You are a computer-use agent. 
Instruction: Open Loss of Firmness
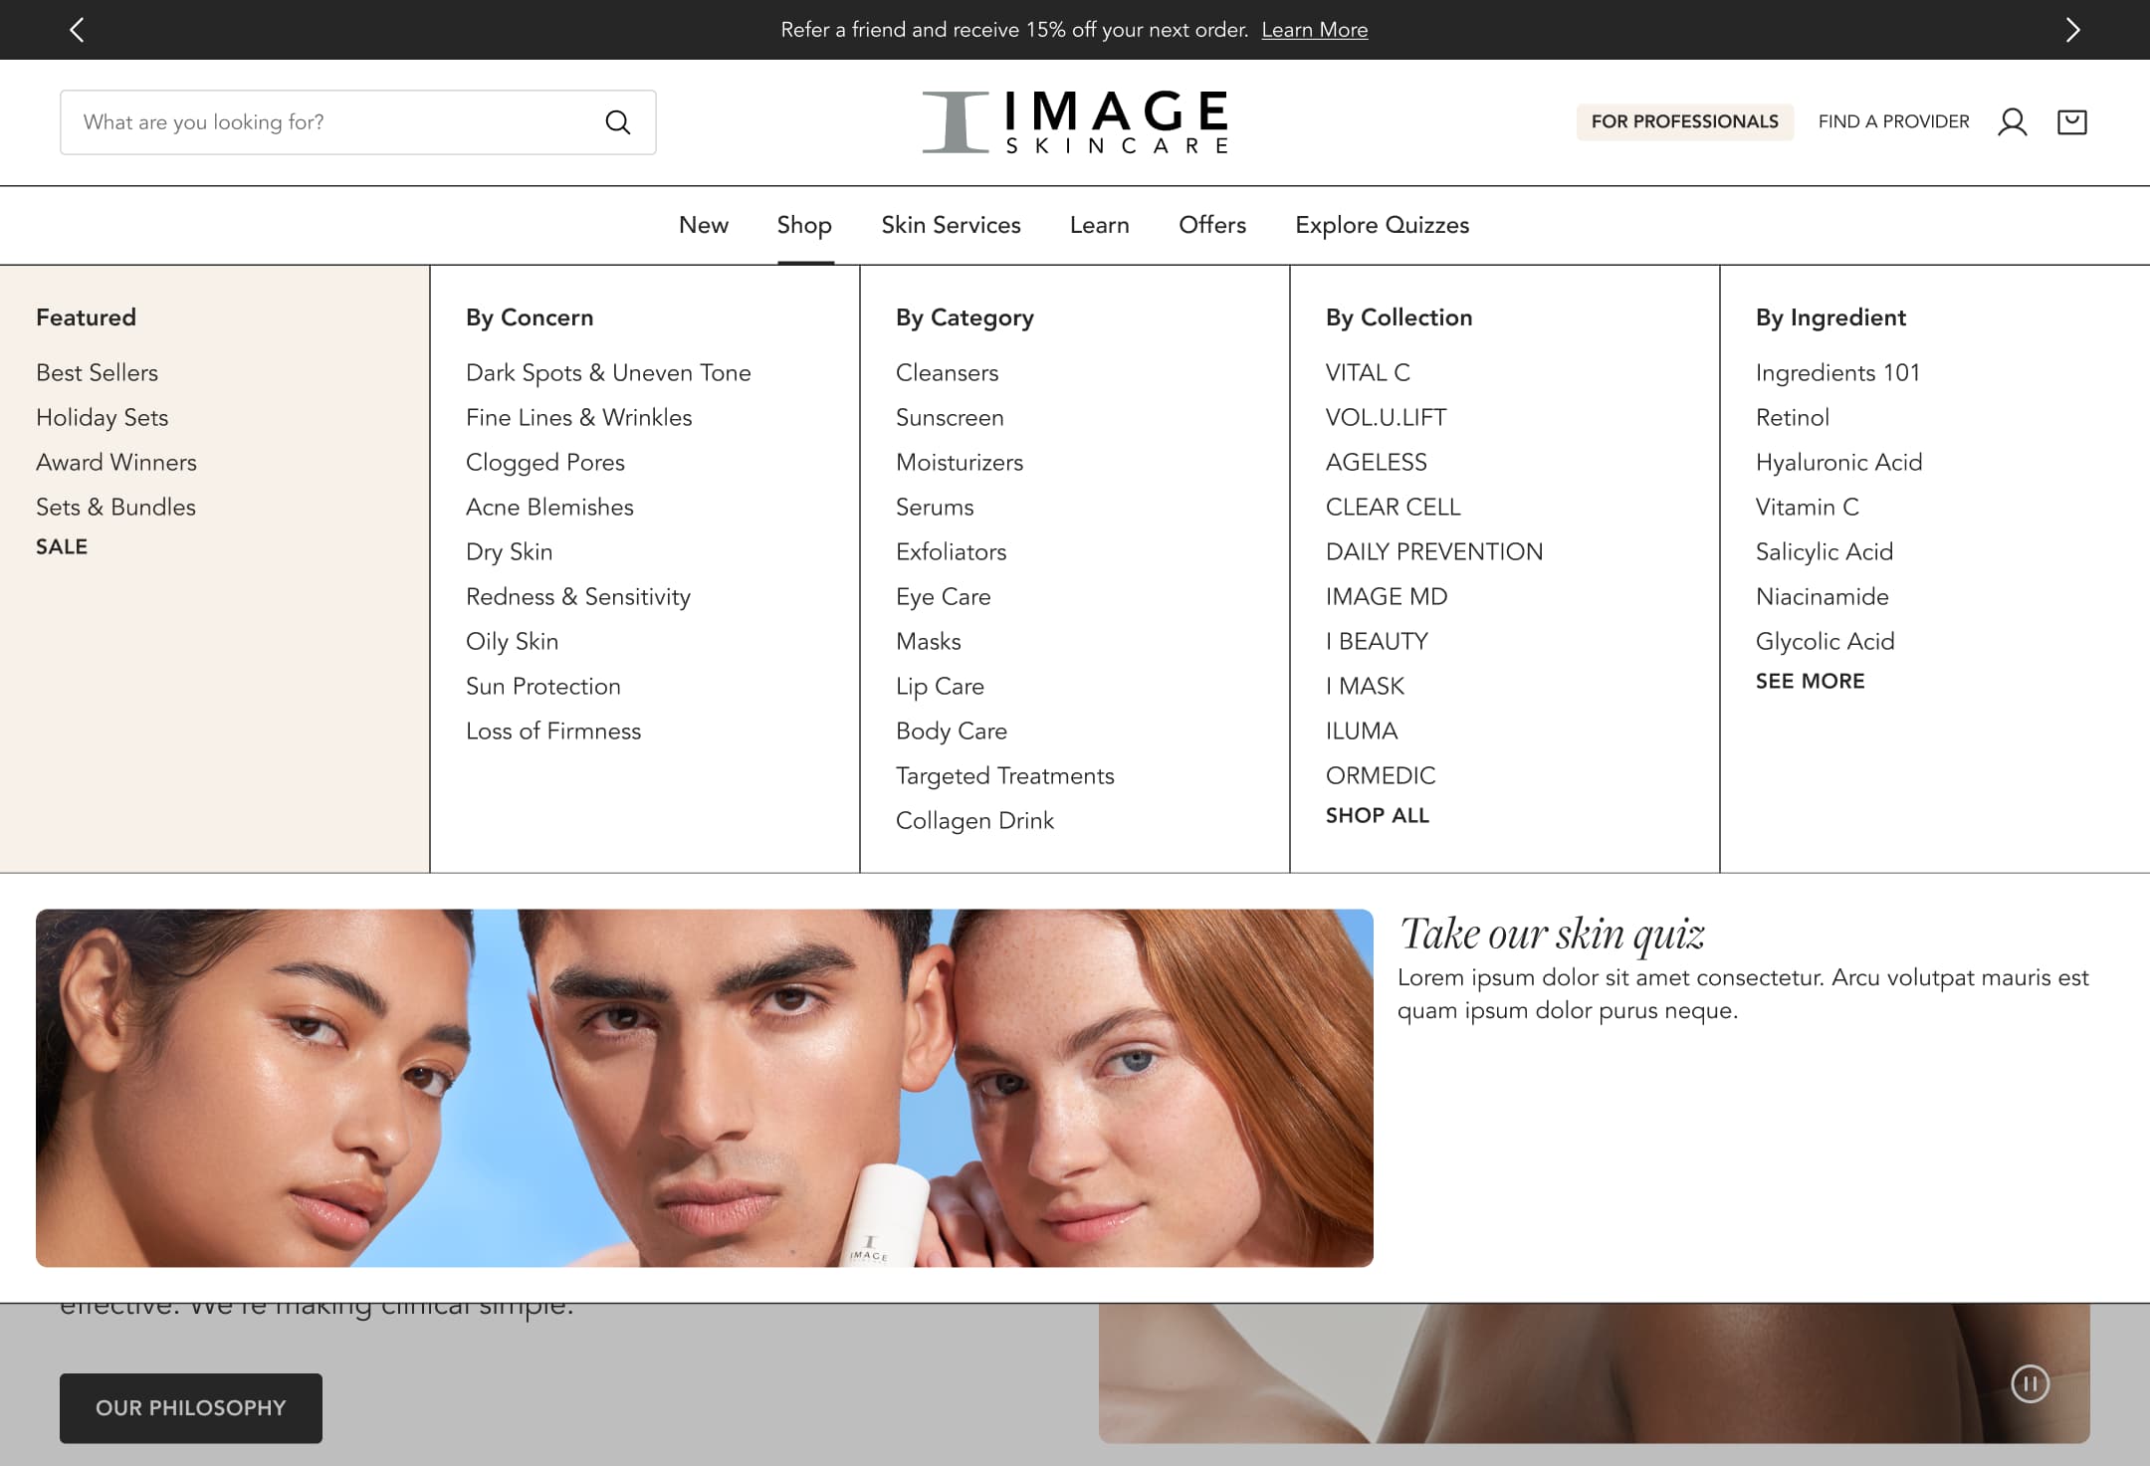(x=553, y=731)
